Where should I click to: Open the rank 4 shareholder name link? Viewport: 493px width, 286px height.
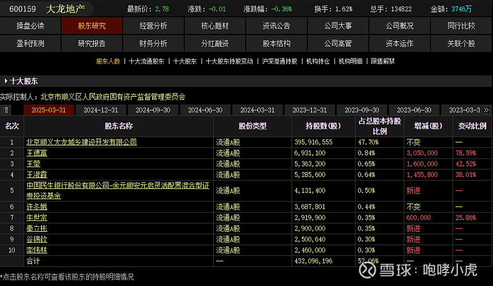pyautogui.click(x=37, y=174)
